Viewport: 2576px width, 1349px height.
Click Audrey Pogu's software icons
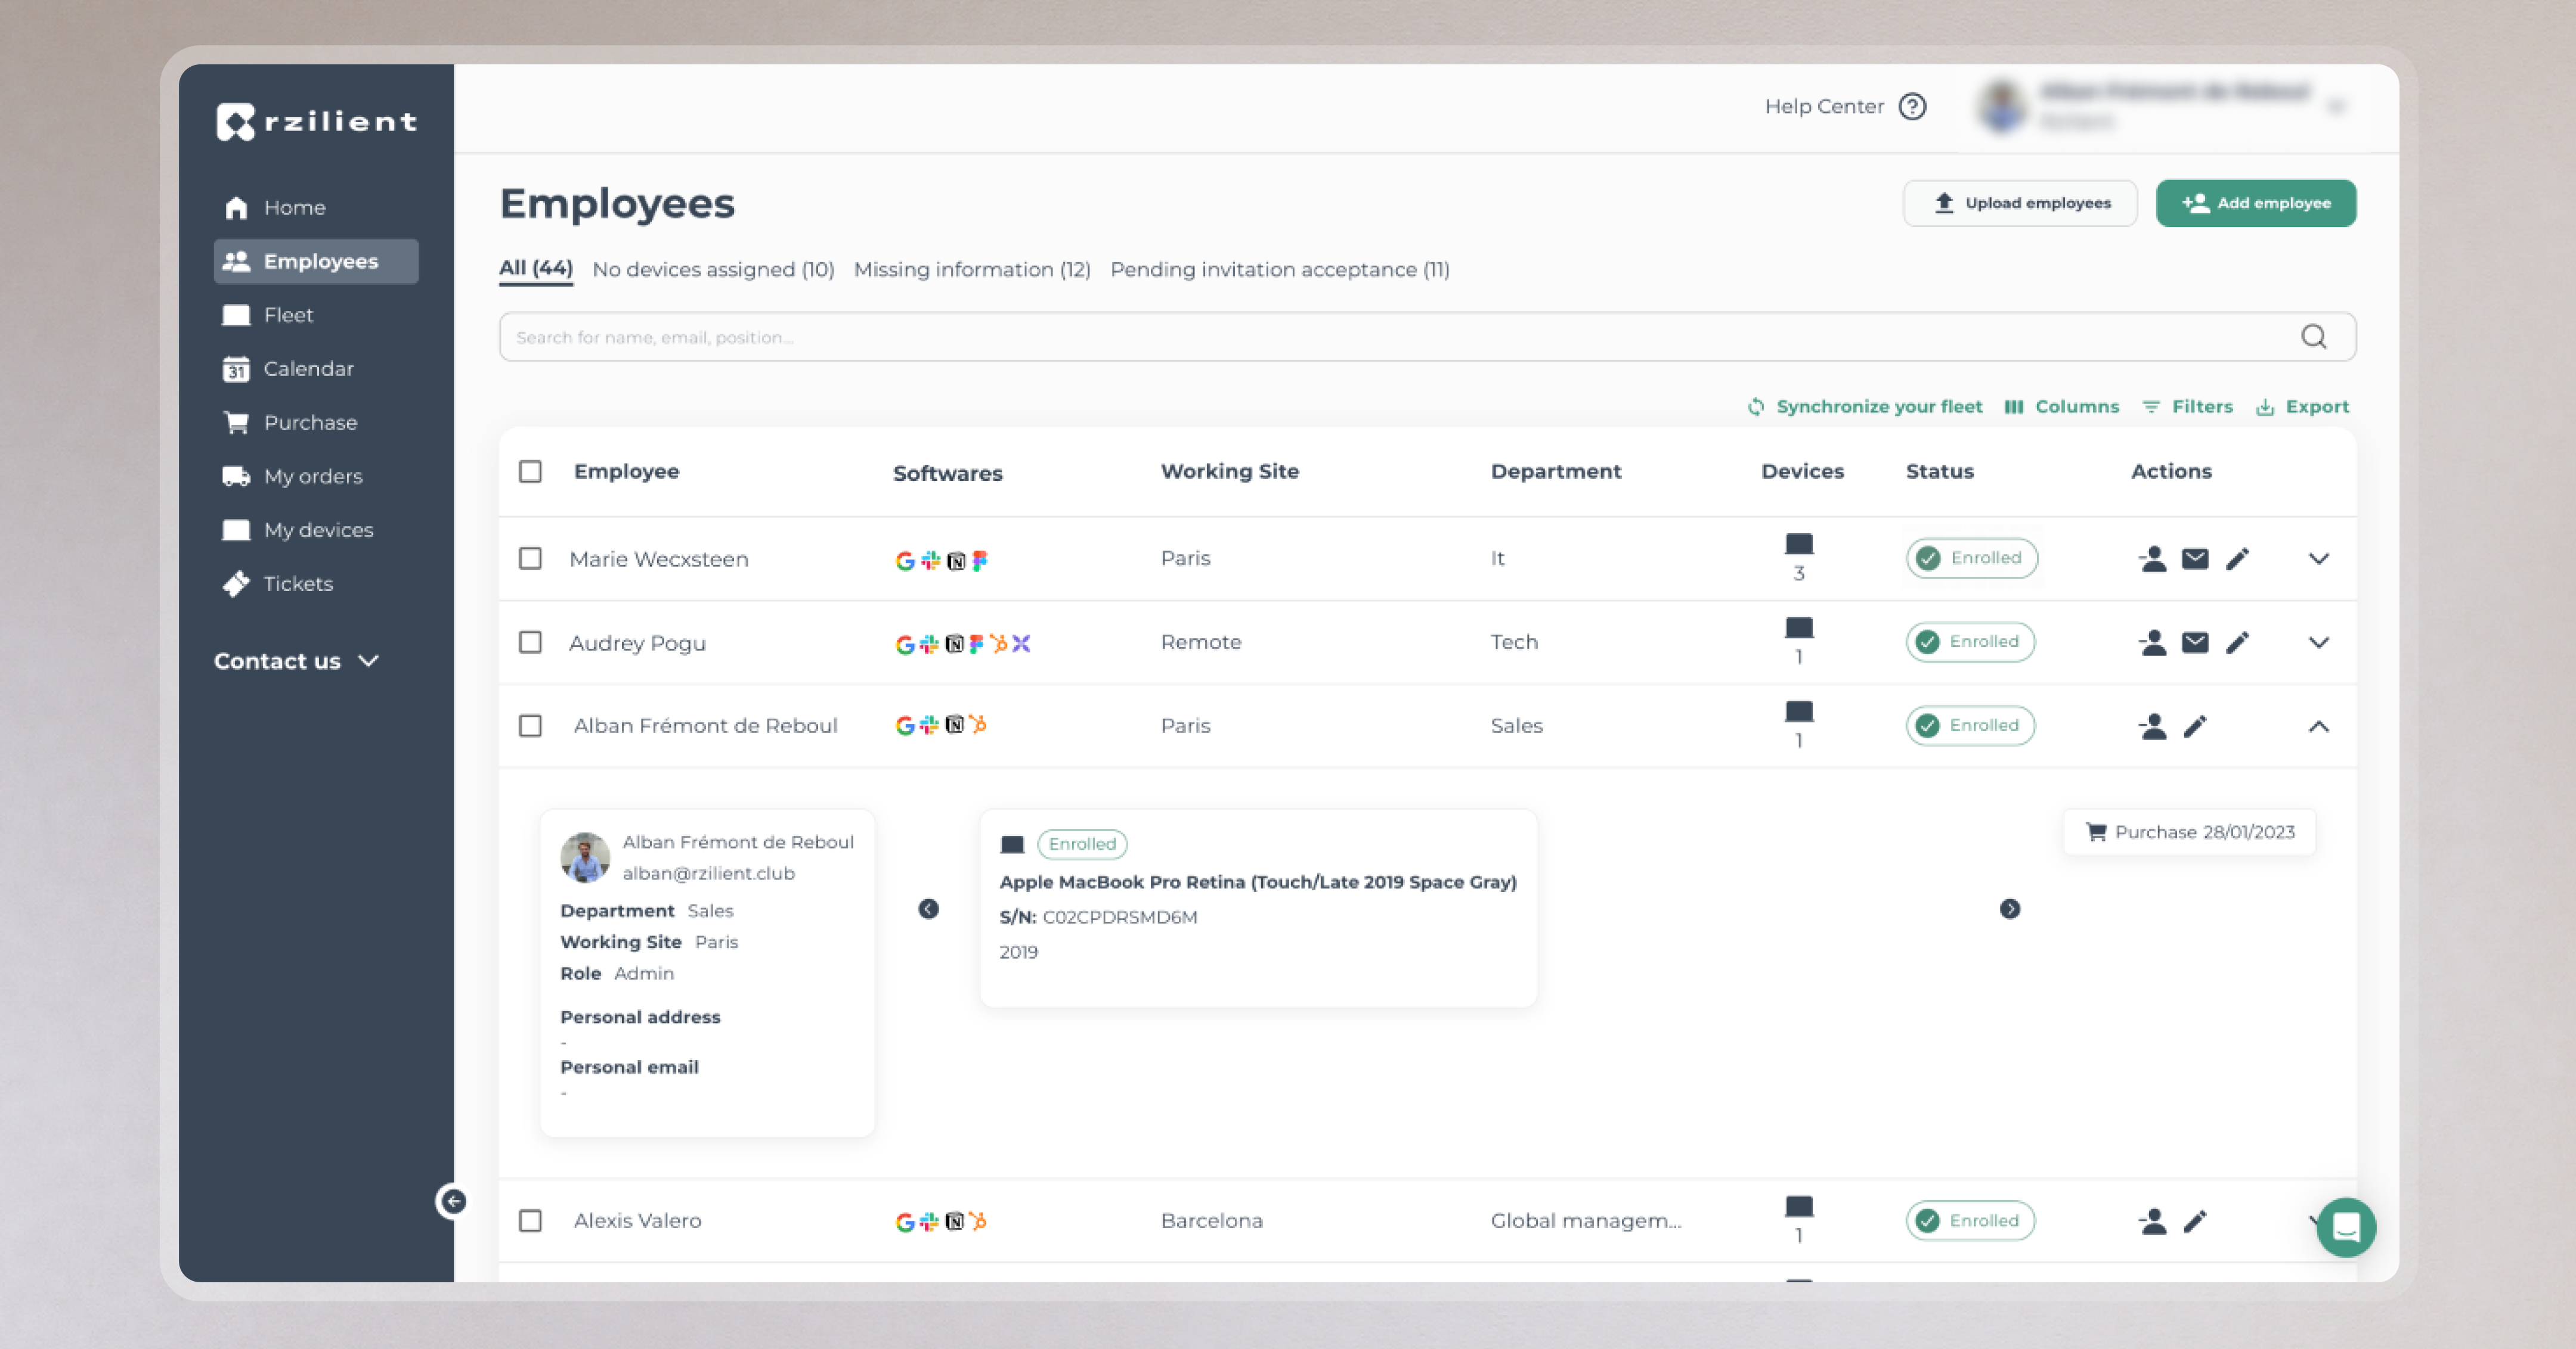click(x=963, y=645)
